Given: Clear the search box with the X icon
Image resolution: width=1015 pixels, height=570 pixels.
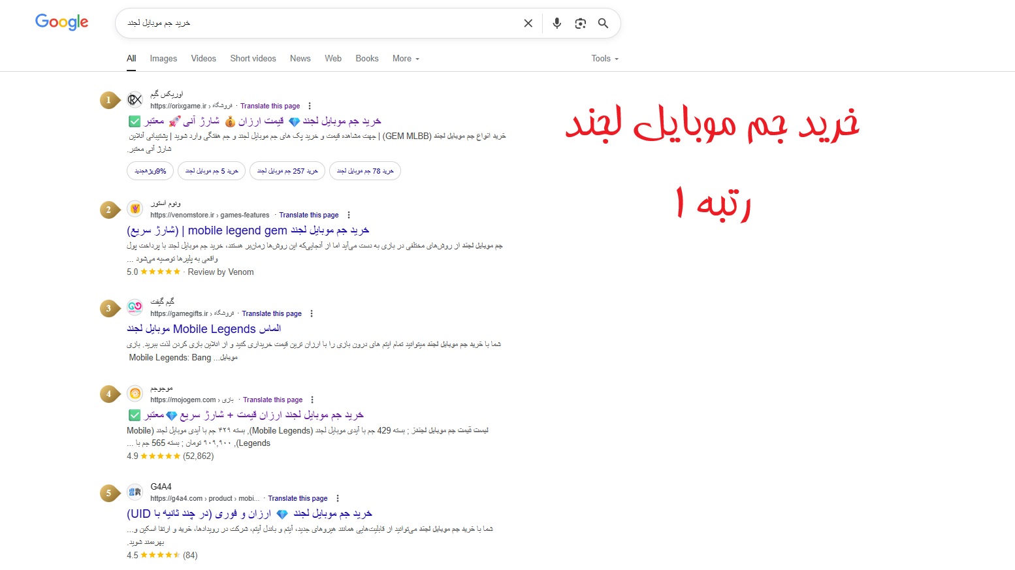Looking at the screenshot, I should click(x=528, y=24).
